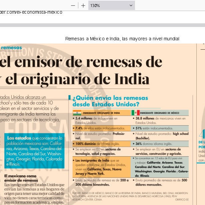Click 'high school (Bachiller)' text
The width and height of the screenshot is (205, 205).
click(x=162, y=136)
